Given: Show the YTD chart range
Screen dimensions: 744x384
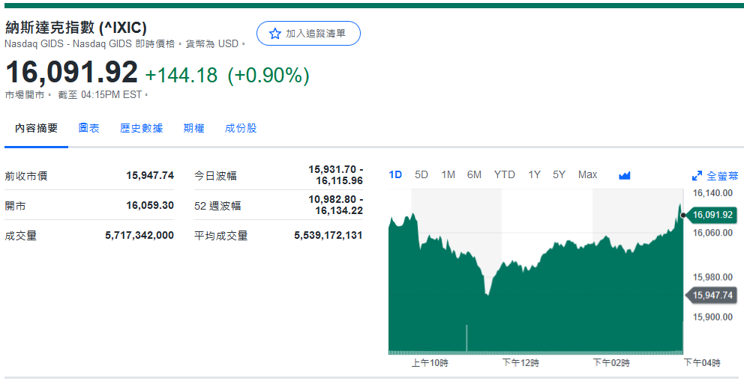Looking at the screenshot, I should (x=504, y=174).
